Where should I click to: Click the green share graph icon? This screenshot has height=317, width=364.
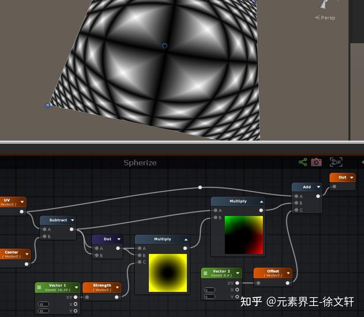click(x=303, y=162)
